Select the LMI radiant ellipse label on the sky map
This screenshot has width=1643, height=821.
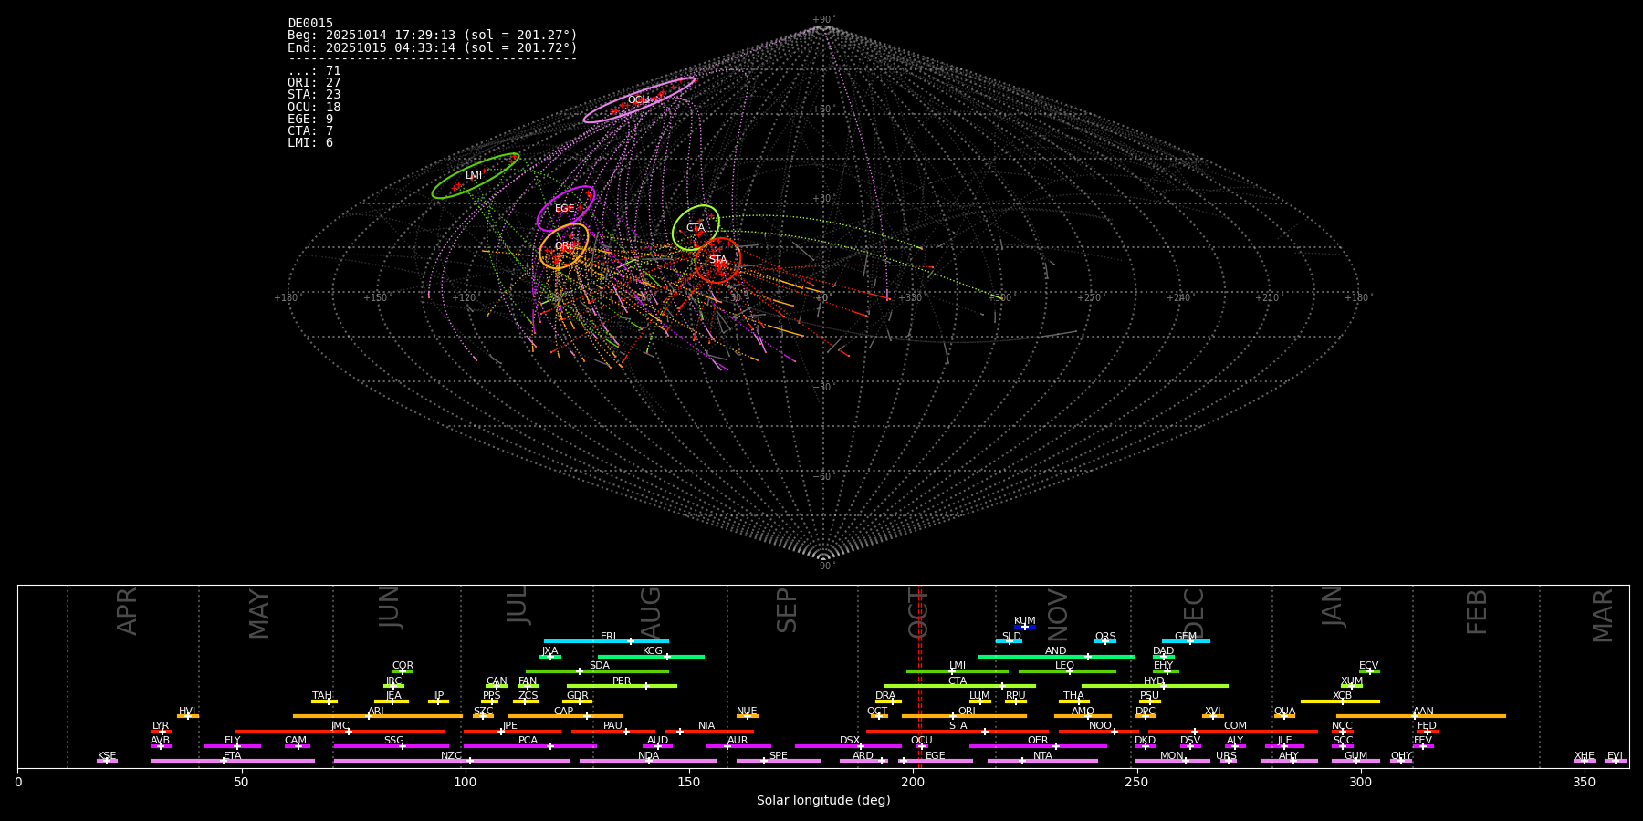tap(474, 176)
